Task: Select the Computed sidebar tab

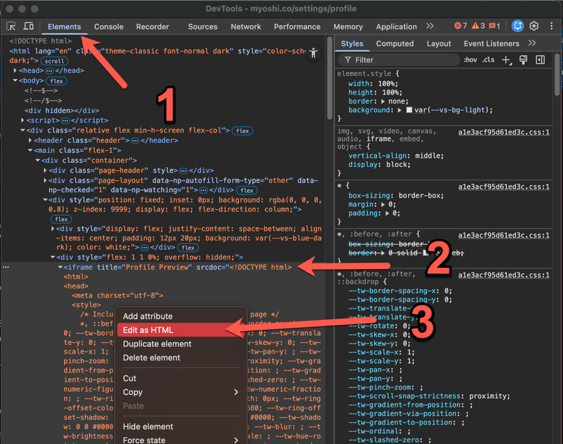Action: point(394,43)
